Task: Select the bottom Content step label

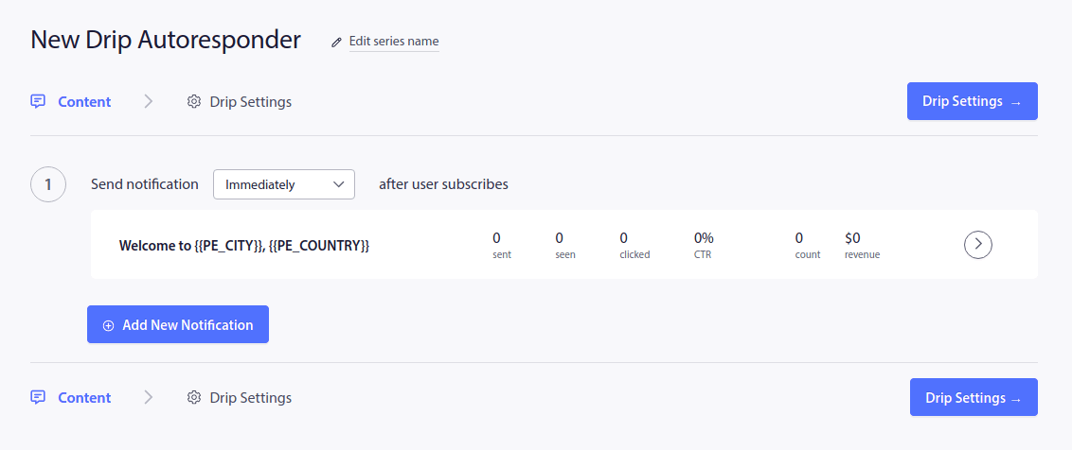Action: [84, 397]
